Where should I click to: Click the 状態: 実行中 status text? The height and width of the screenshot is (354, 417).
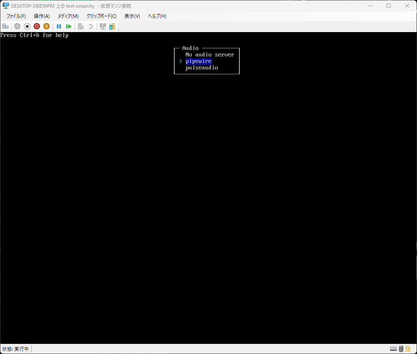pos(15,349)
